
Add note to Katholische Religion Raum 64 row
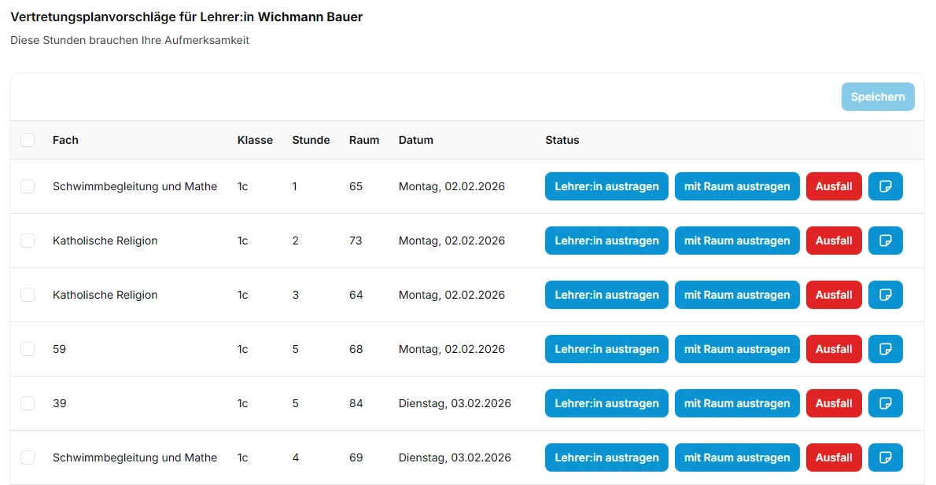[885, 295]
